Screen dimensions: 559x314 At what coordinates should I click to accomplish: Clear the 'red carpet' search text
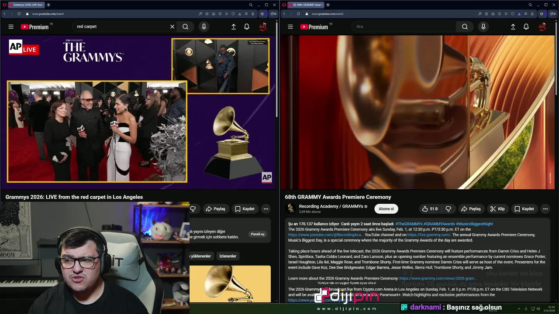[172, 27]
